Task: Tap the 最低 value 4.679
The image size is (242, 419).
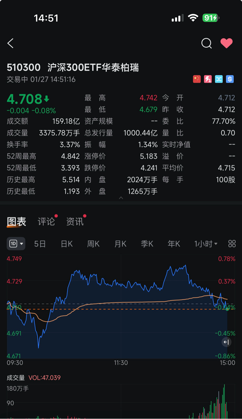Action: 148,109
